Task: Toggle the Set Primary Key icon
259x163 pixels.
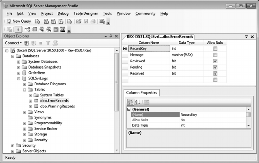Action: click(18, 30)
